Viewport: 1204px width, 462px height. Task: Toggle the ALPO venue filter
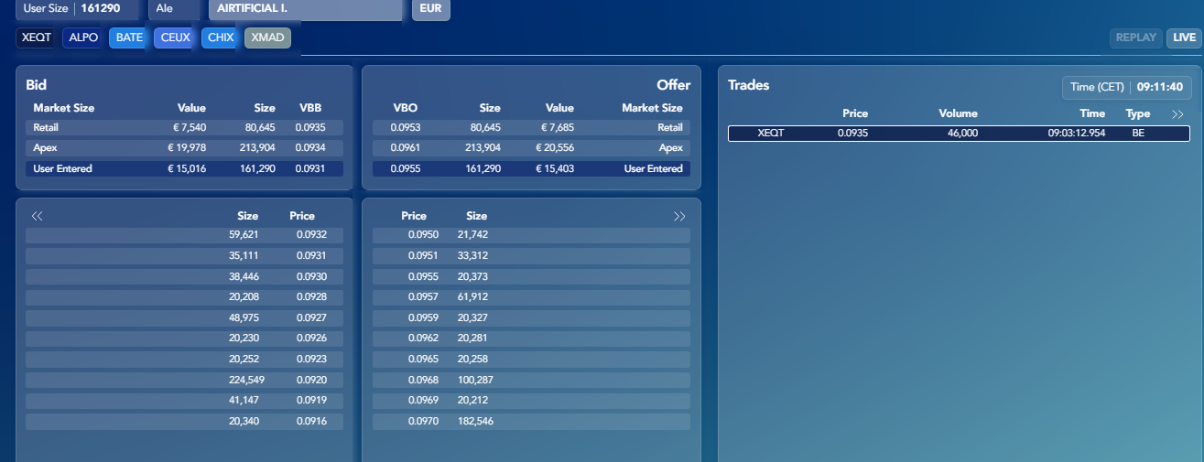[x=83, y=38]
